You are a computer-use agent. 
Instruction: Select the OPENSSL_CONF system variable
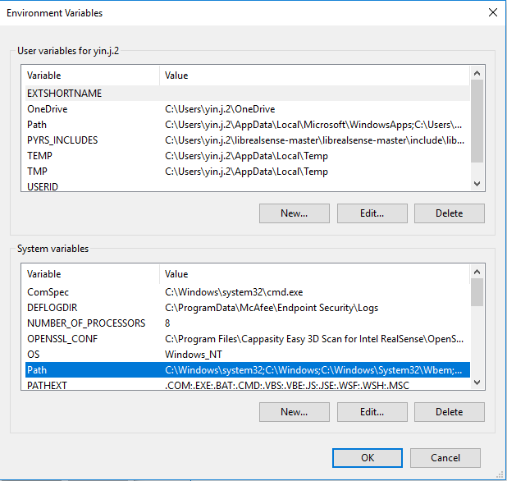click(248, 339)
